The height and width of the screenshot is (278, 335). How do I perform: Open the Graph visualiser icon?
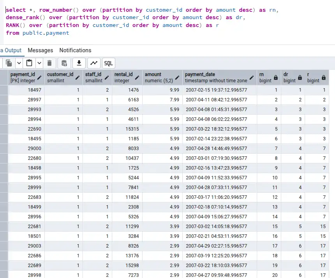94,63
